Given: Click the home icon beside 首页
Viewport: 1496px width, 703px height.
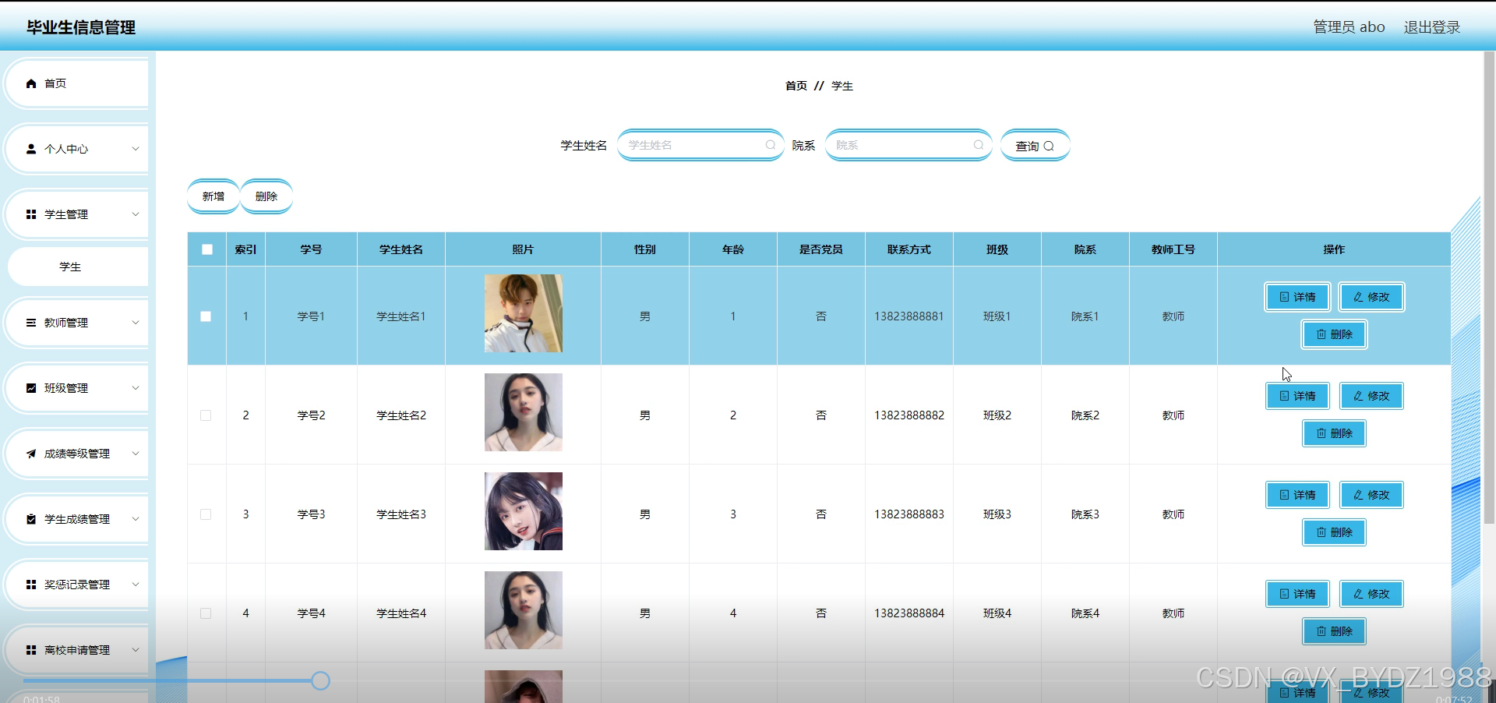Looking at the screenshot, I should [x=31, y=83].
